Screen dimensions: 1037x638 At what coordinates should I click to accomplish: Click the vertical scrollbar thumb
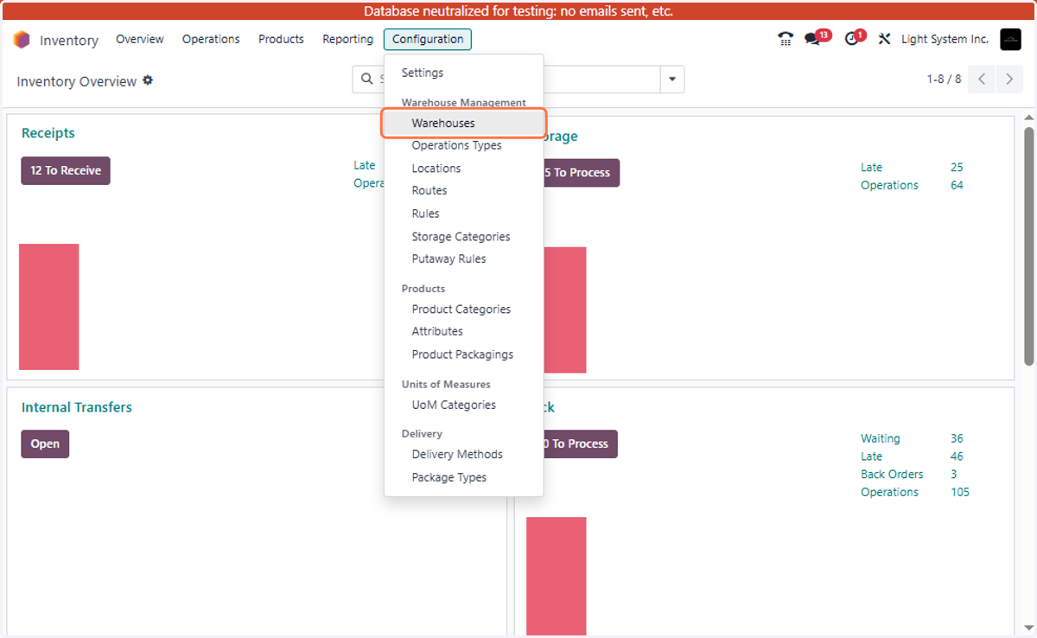click(1028, 246)
